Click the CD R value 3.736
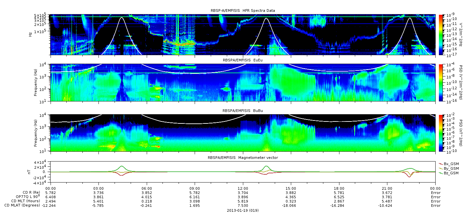 tap(98, 192)
